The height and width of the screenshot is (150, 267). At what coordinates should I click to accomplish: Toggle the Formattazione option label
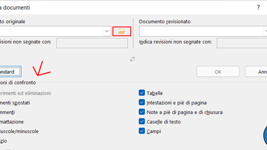point(12,122)
